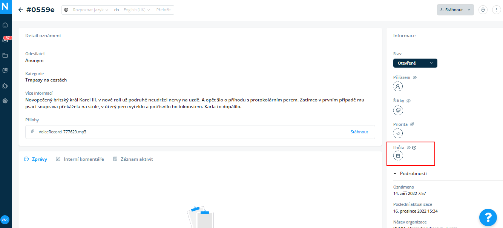The height and width of the screenshot is (228, 503).
Task: Open settings via the sidebar gear icon
Action: [5, 101]
